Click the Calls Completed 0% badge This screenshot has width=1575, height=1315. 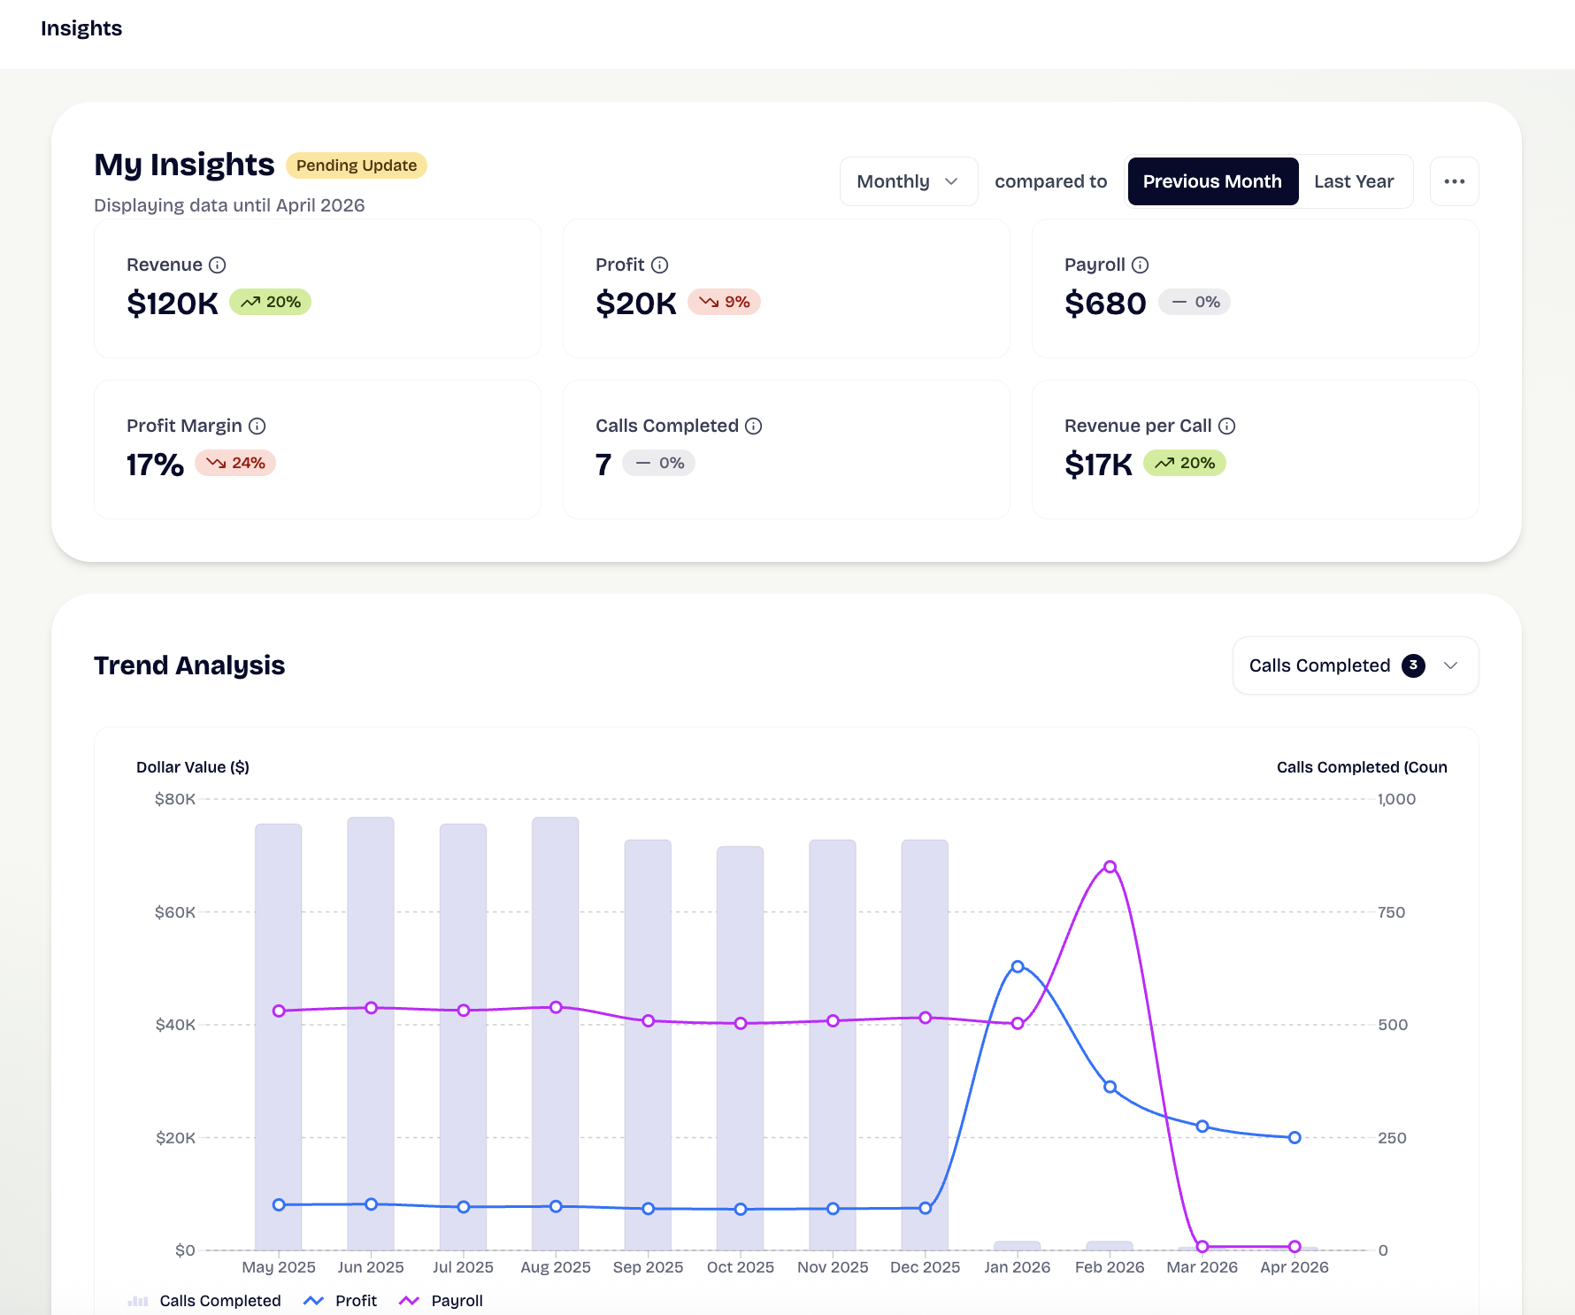(x=659, y=463)
